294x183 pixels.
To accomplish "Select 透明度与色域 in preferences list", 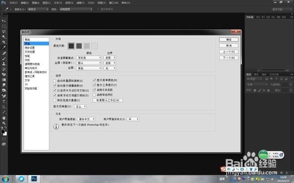I will click(32, 64).
